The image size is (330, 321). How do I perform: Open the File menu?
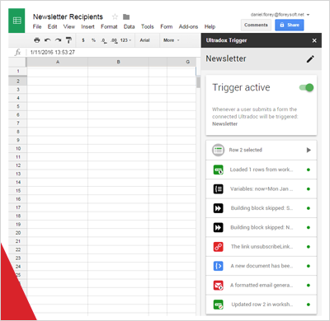[x=37, y=26]
